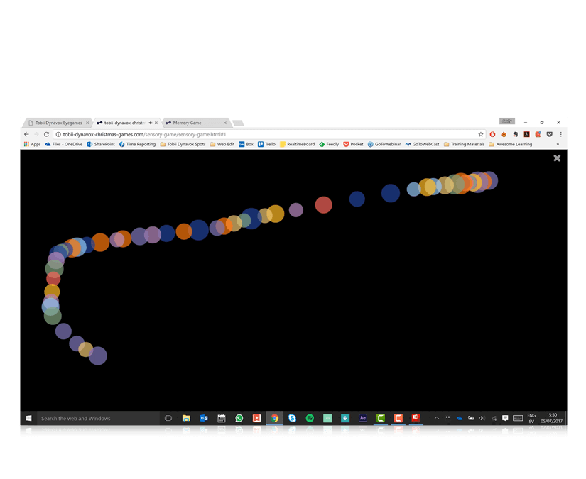The image size is (586, 479).
Task: Close the sensory game with the X icon
Action: coord(557,158)
